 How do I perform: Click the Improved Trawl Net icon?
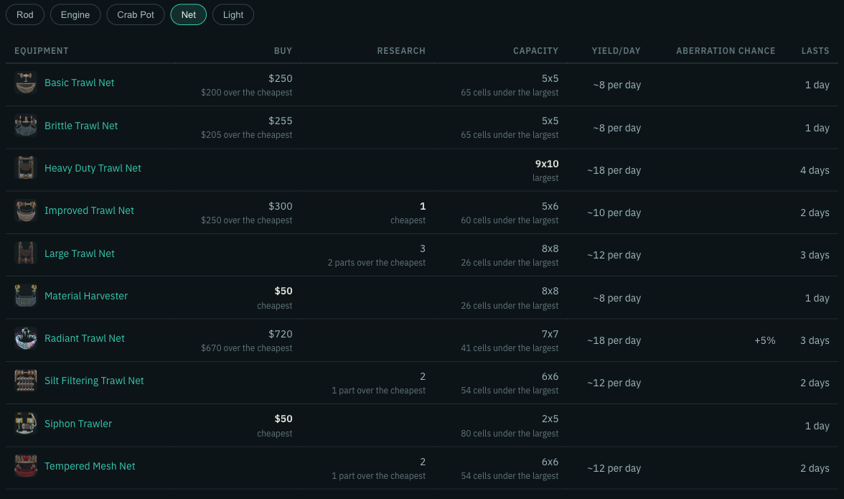(x=26, y=210)
